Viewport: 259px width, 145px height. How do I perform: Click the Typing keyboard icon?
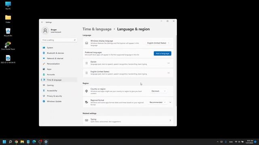(87, 120)
